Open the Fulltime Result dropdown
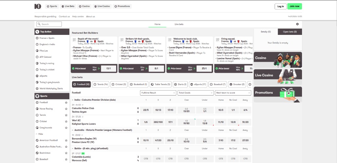Viewport: 337px width, 163px height. (158, 93)
